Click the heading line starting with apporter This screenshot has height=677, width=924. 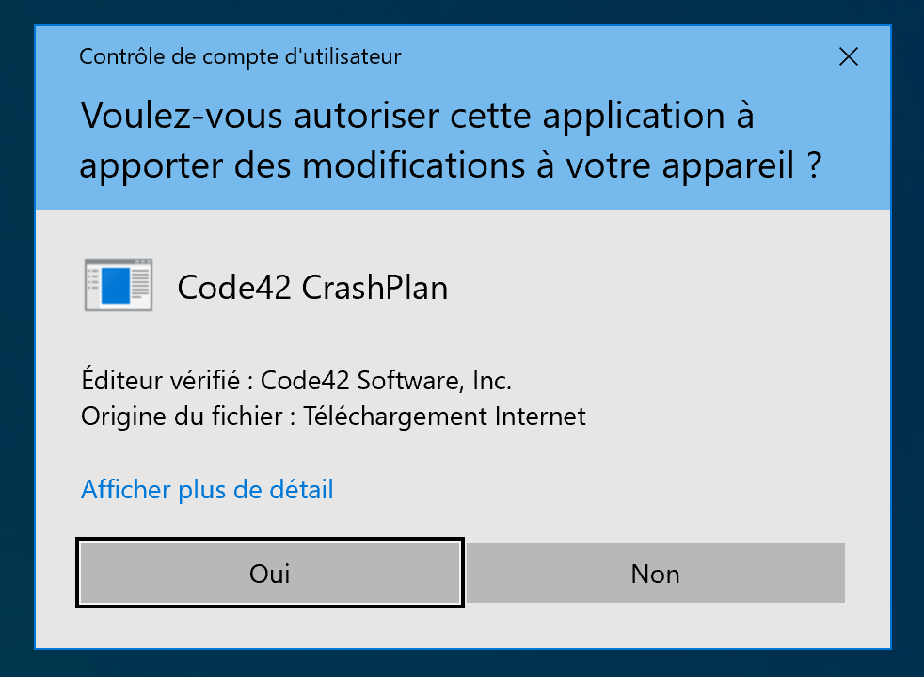(450, 166)
